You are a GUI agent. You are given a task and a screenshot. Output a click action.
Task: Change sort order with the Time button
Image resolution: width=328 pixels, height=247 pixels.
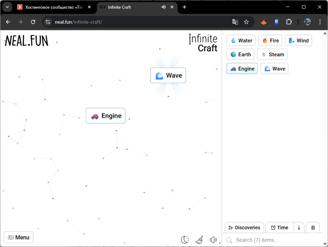280,228
